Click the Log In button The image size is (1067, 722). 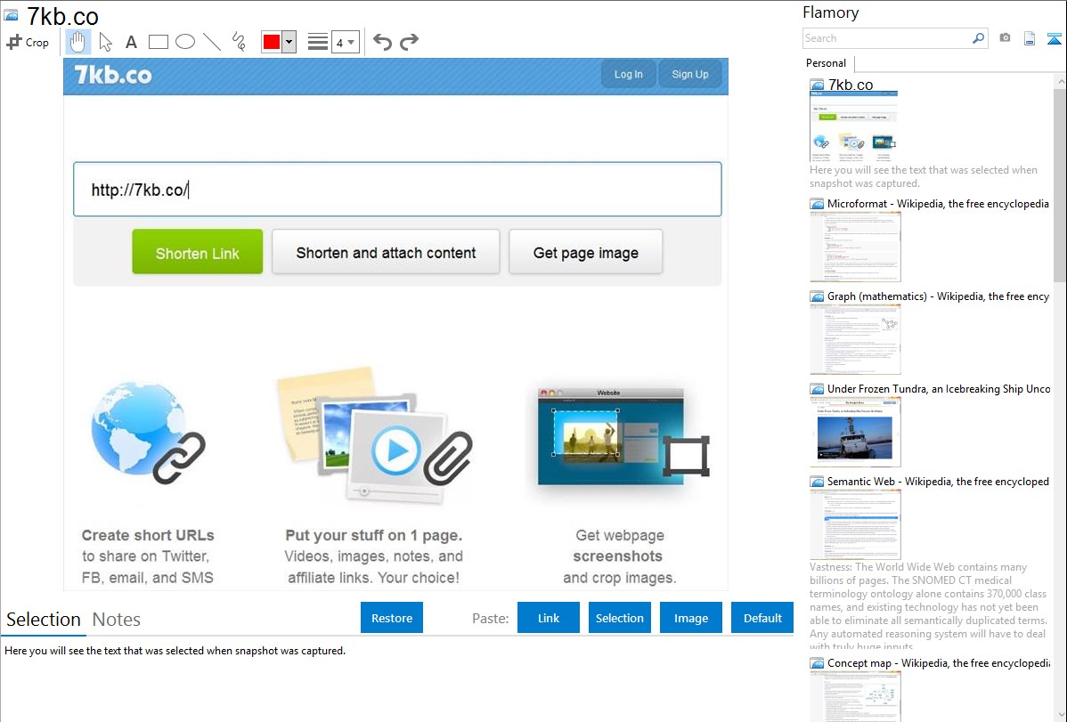[628, 74]
